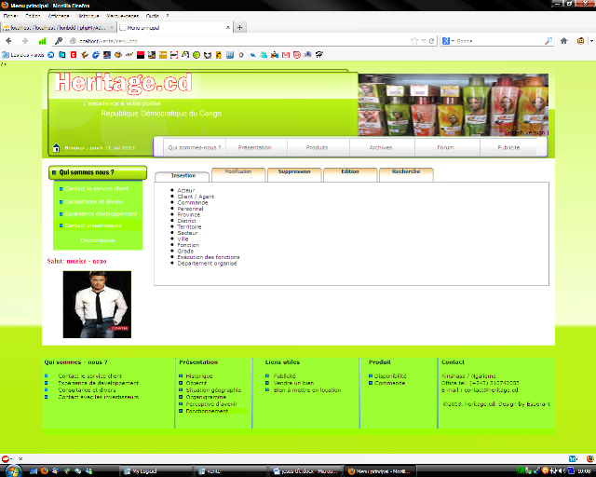Open the Fichier menu
The height and width of the screenshot is (477, 596).
pyautogui.click(x=10, y=16)
